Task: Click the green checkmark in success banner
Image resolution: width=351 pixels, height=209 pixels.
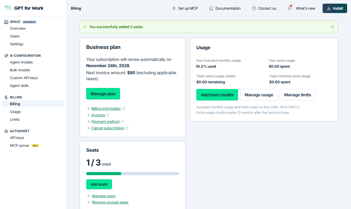Action: 85,27
